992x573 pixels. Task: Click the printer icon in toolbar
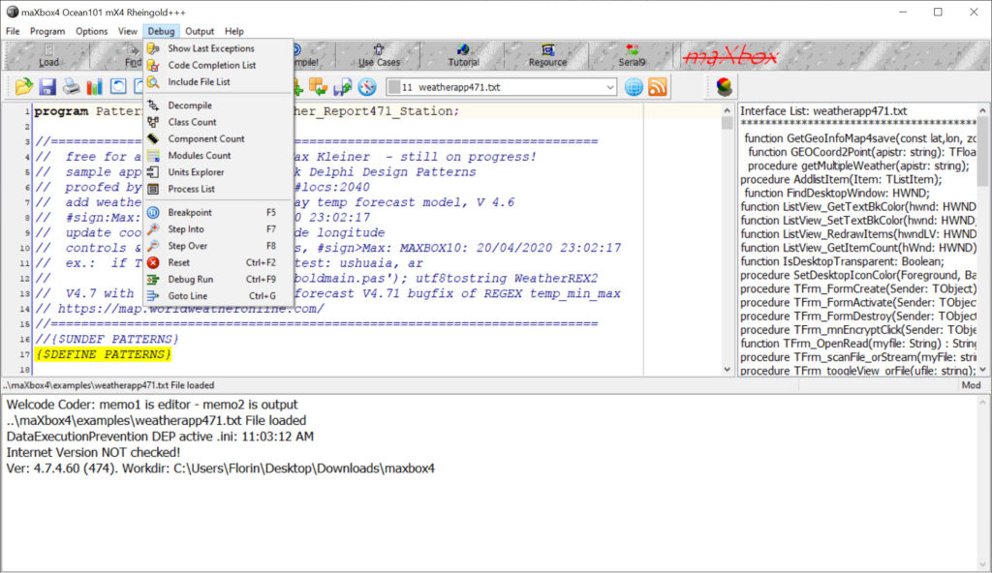[x=71, y=87]
